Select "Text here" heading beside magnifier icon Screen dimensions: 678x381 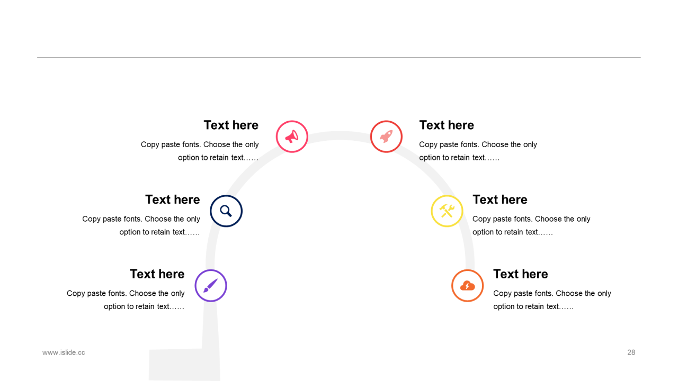point(173,199)
